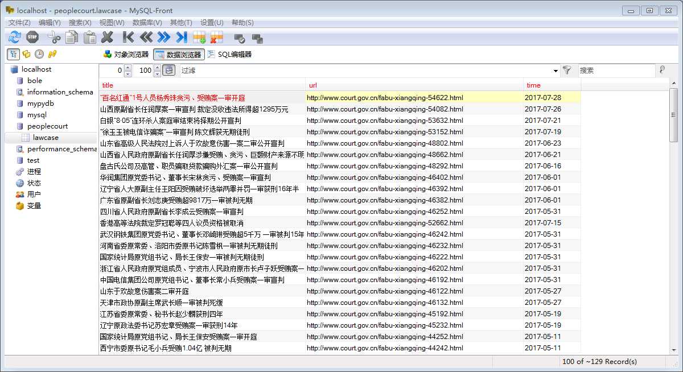
Task: Click the STOP toolbar icon
Action: (32, 38)
